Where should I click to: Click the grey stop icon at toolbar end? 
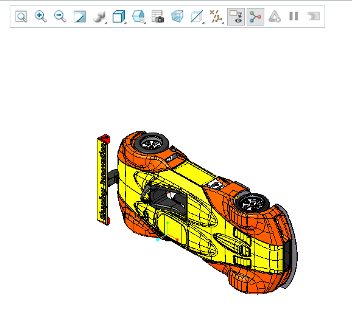(314, 16)
